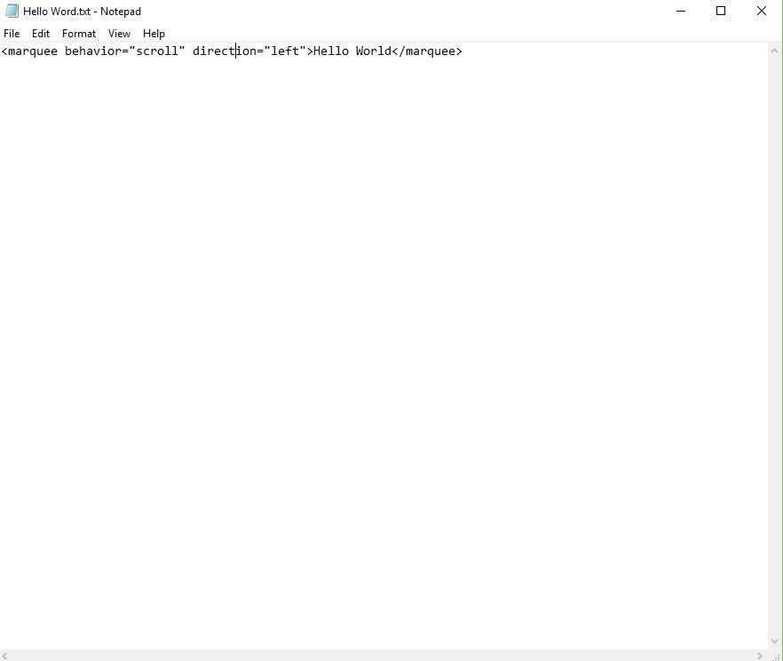Viewport: 783px width, 661px height.
Task: Open the File menu
Action: [12, 34]
